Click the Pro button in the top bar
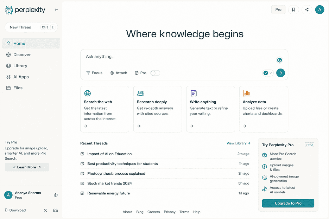Viewport: 329px width, 219px height. pyautogui.click(x=278, y=9)
